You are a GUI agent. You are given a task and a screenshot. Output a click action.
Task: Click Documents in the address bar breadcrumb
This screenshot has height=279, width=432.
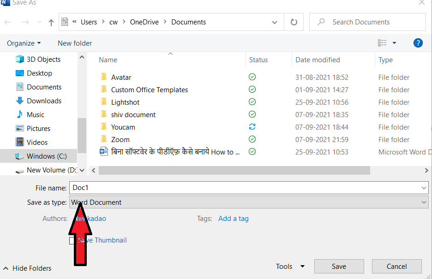pos(187,22)
